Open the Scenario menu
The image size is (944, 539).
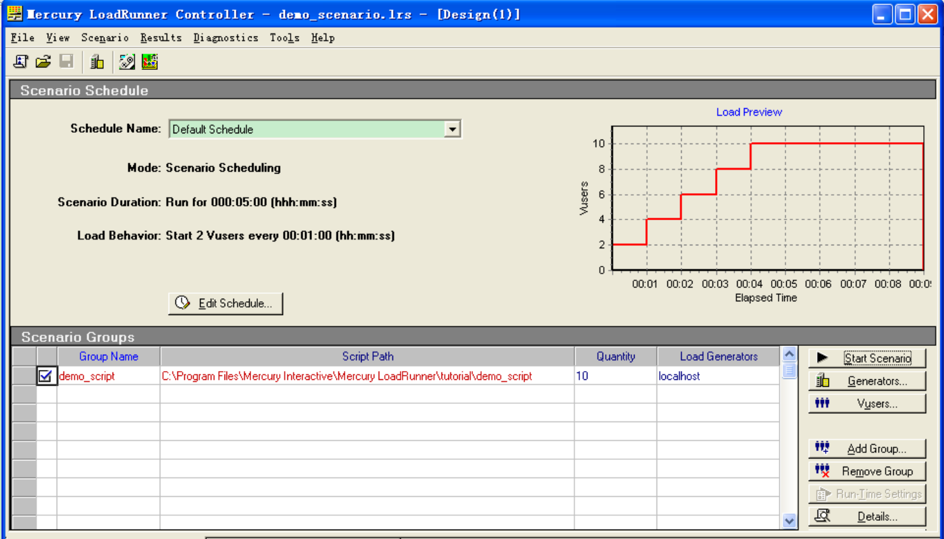[104, 38]
